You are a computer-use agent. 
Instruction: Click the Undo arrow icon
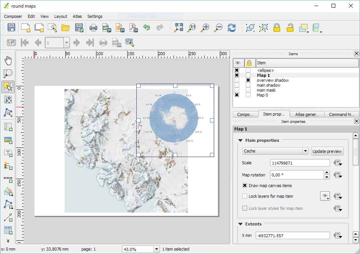click(x=147, y=27)
